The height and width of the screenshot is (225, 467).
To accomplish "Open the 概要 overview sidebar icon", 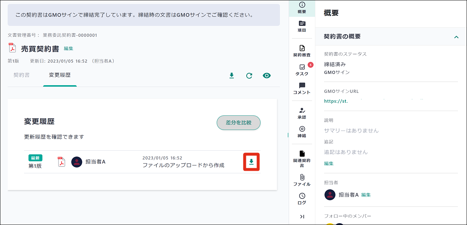I will pyautogui.click(x=302, y=8).
